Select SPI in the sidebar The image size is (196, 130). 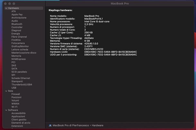tap(13, 75)
